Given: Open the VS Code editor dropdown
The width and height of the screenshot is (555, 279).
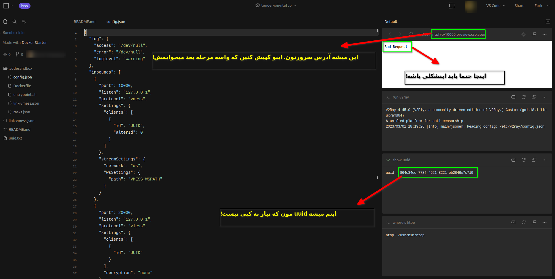Looking at the screenshot, I should (496, 6).
